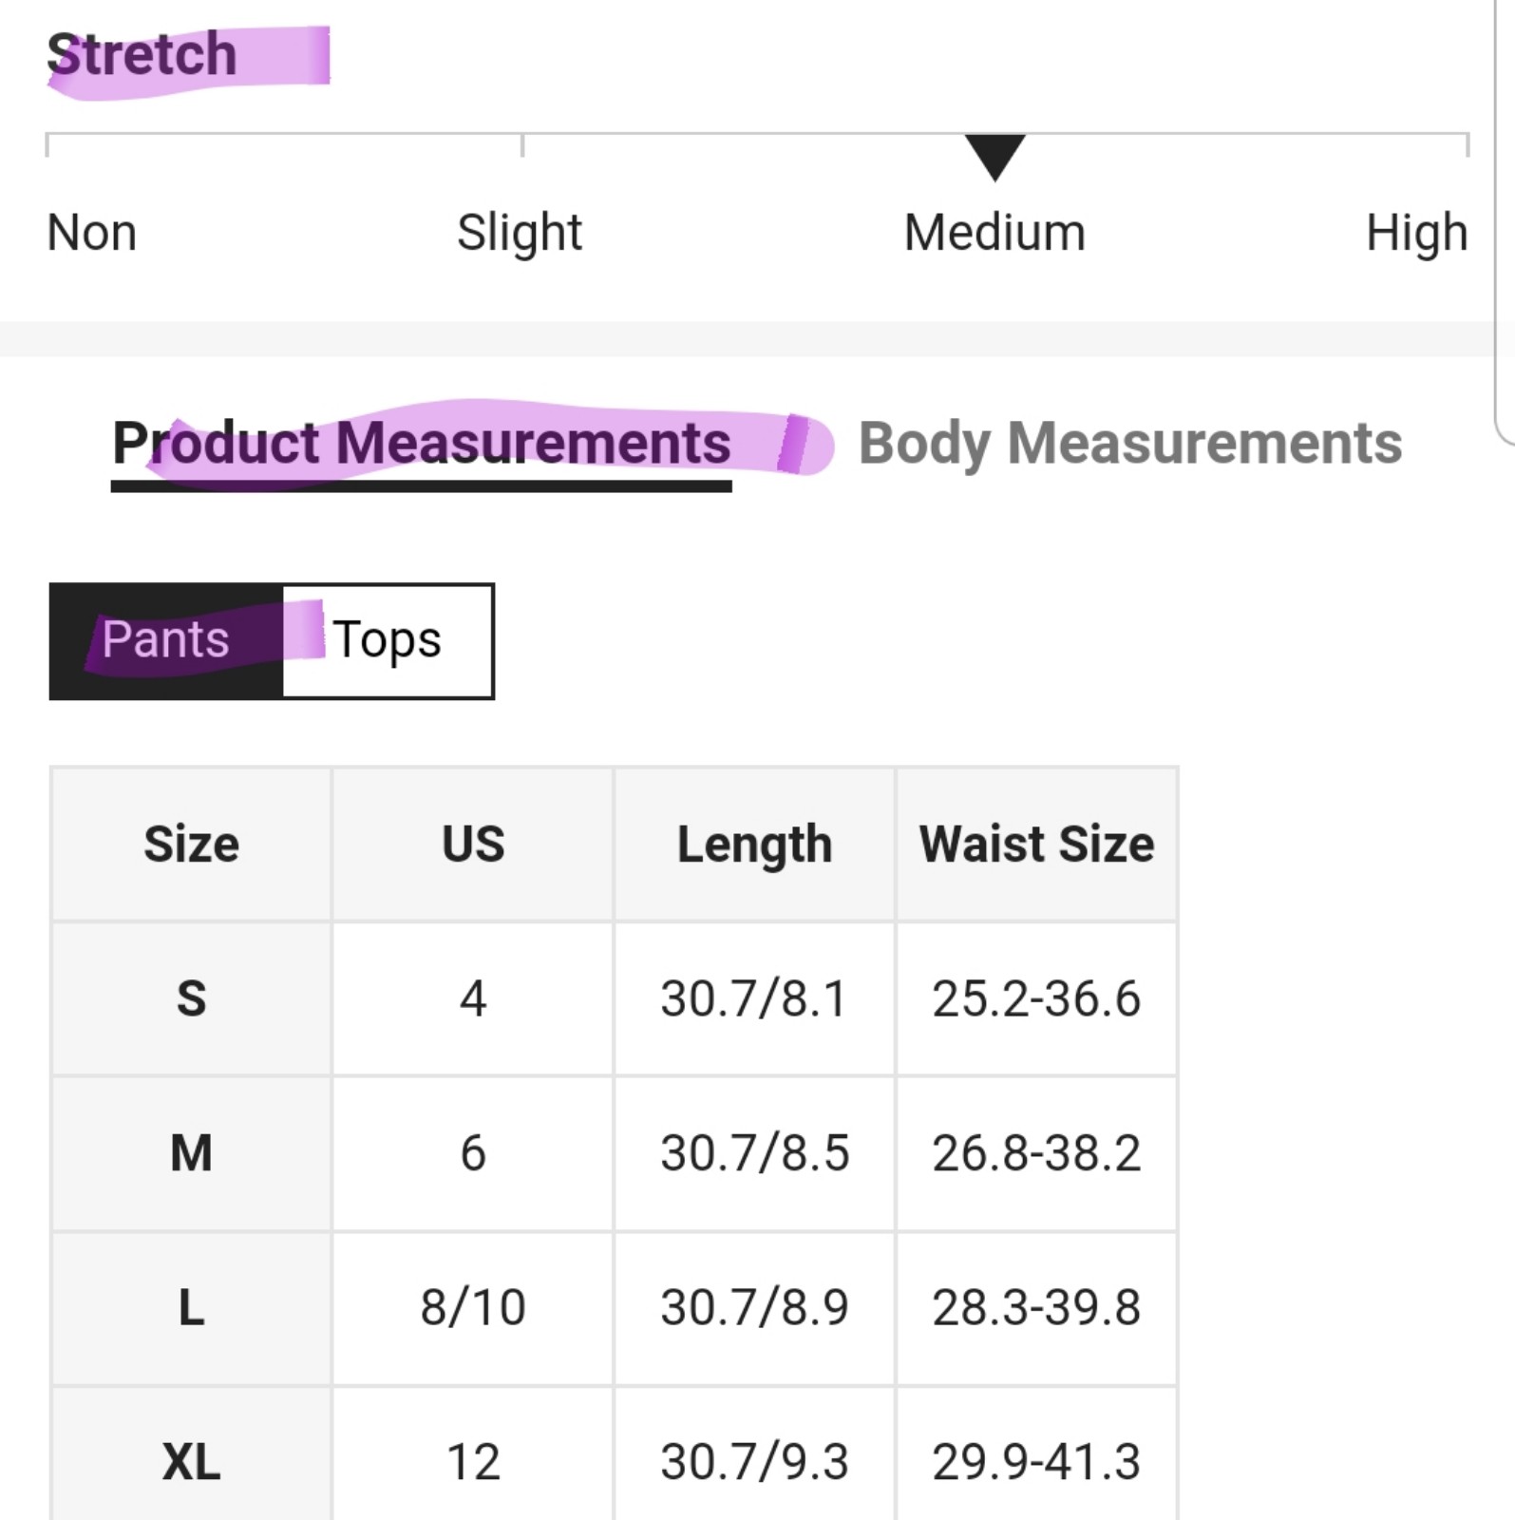
Task: Select the Pants toggle button
Action: 166,640
